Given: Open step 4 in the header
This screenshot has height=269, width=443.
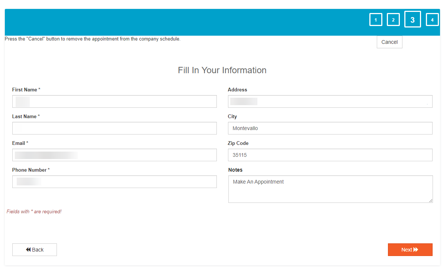Looking at the screenshot, I should (432, 20).
